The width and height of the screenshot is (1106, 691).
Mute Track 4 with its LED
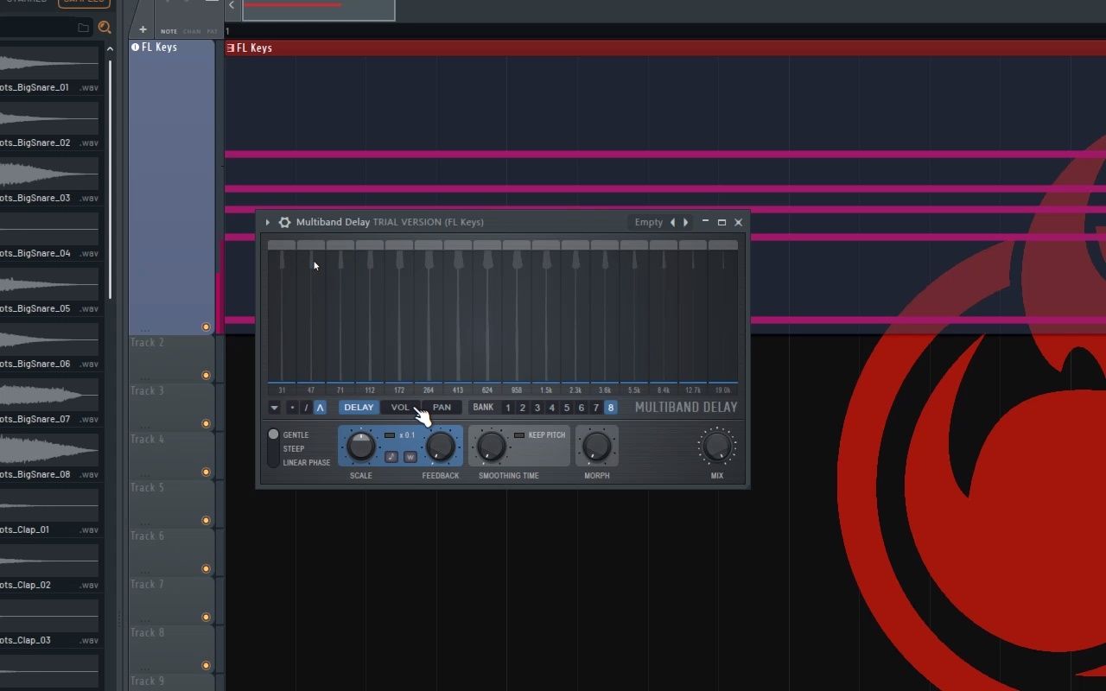[206, 472]
